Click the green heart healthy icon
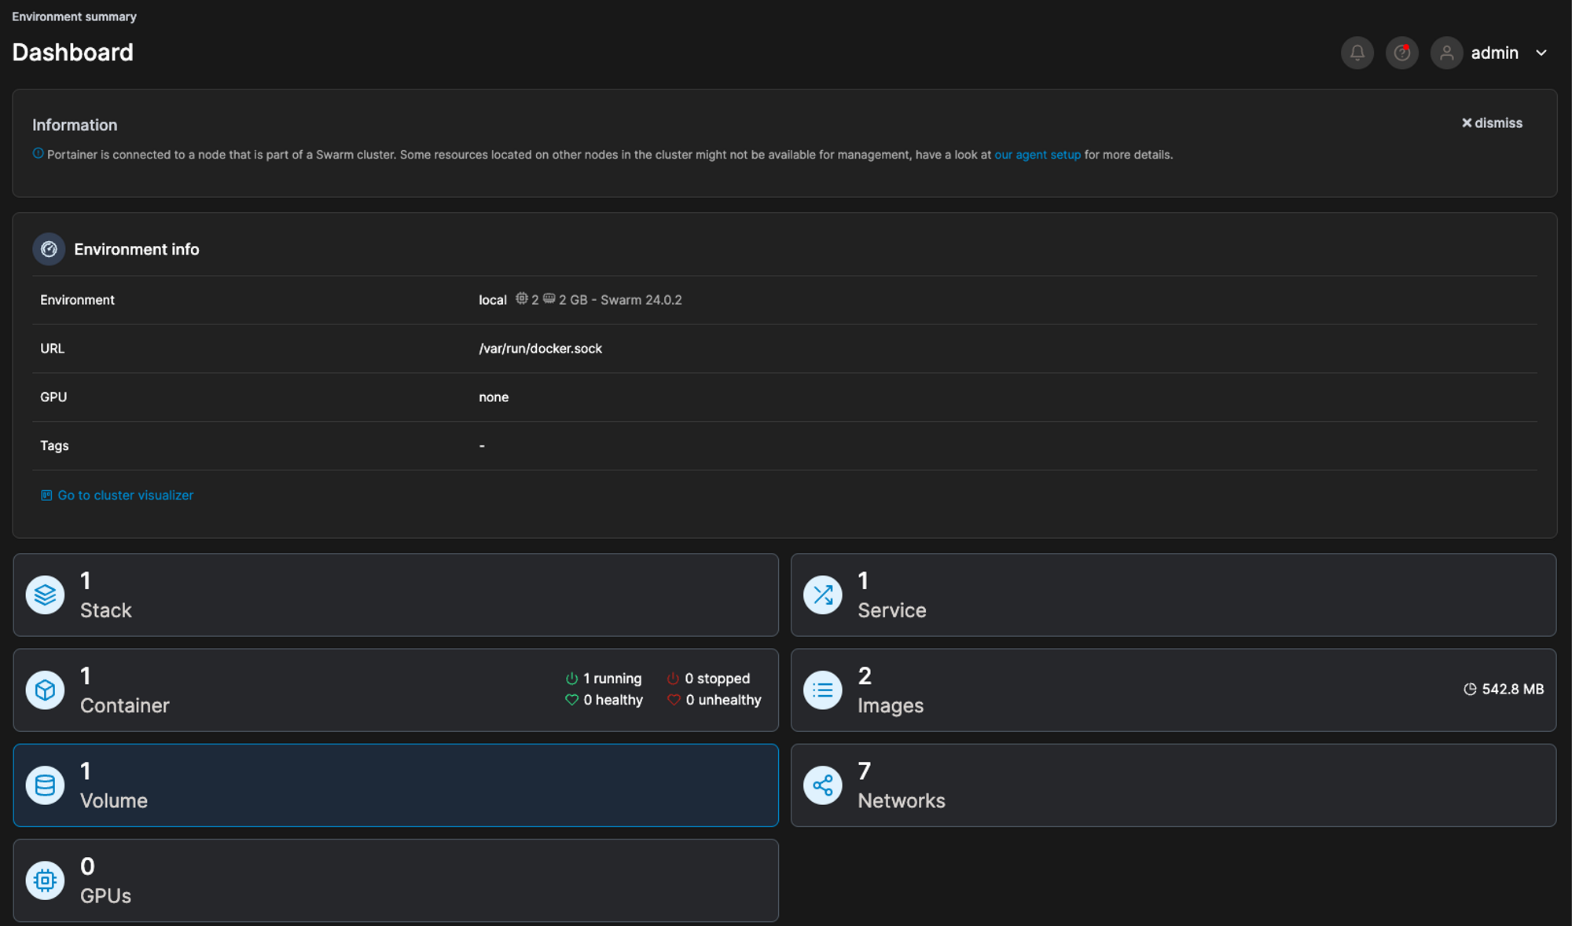Screen dimensions: 1572x926 coord(571,700)
